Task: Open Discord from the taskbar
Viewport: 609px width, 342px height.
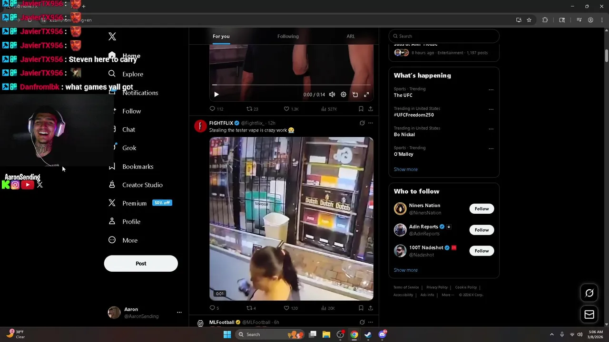Action: 382,334
